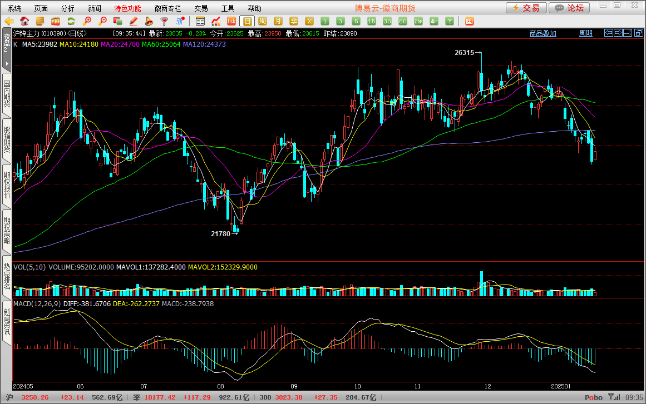
Task: Click the back arrow toolbar icon
Action: [x=9, y=21]
